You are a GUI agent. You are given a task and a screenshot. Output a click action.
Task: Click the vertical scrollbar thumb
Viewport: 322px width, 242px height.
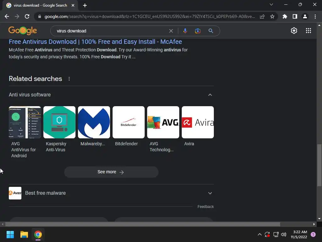point(319,165)
